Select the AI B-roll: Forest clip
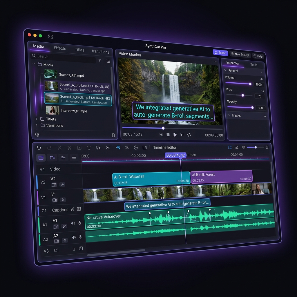297x297 pixels. (221, 177)
